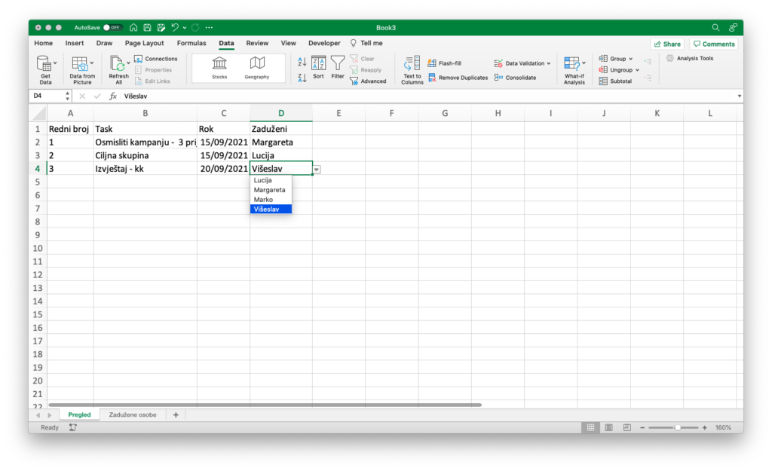Click the dropdown arrow beside cell D4
The height and width of the screenshot is (471, 772).
click(317, 169)
